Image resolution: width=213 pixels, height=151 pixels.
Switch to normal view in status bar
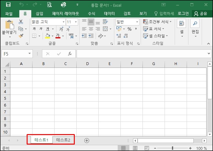123,148
